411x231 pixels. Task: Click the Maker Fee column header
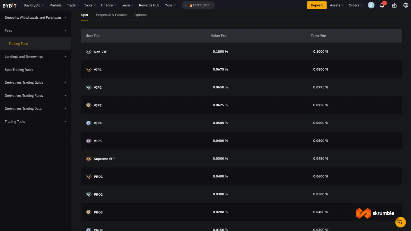218,36
